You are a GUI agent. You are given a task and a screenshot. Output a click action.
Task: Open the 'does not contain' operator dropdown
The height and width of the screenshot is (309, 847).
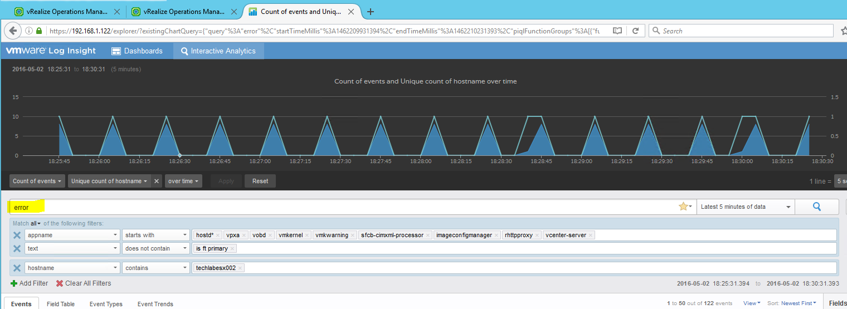click(156, 248)
